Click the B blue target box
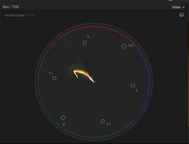Screen dimensions: 189x144 [133, 85]
